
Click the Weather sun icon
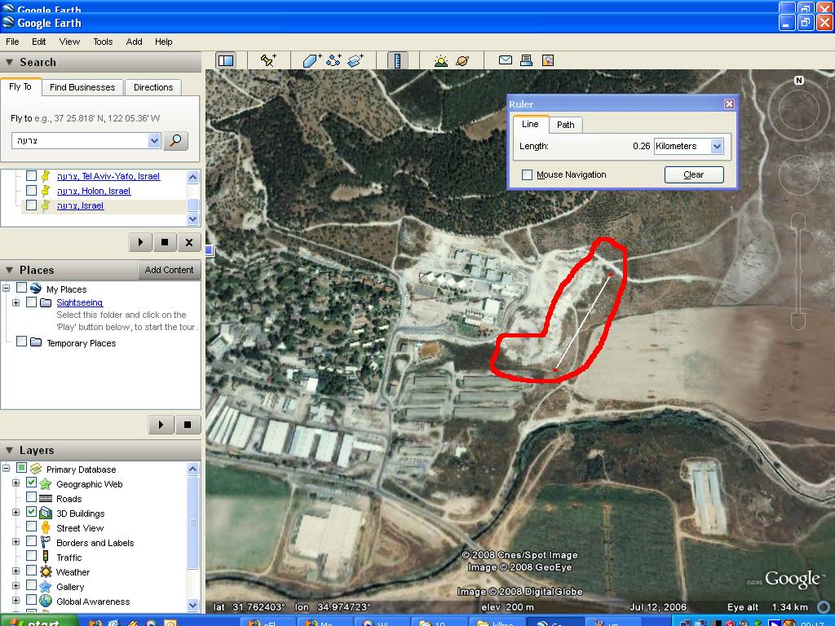coord(46,571)
